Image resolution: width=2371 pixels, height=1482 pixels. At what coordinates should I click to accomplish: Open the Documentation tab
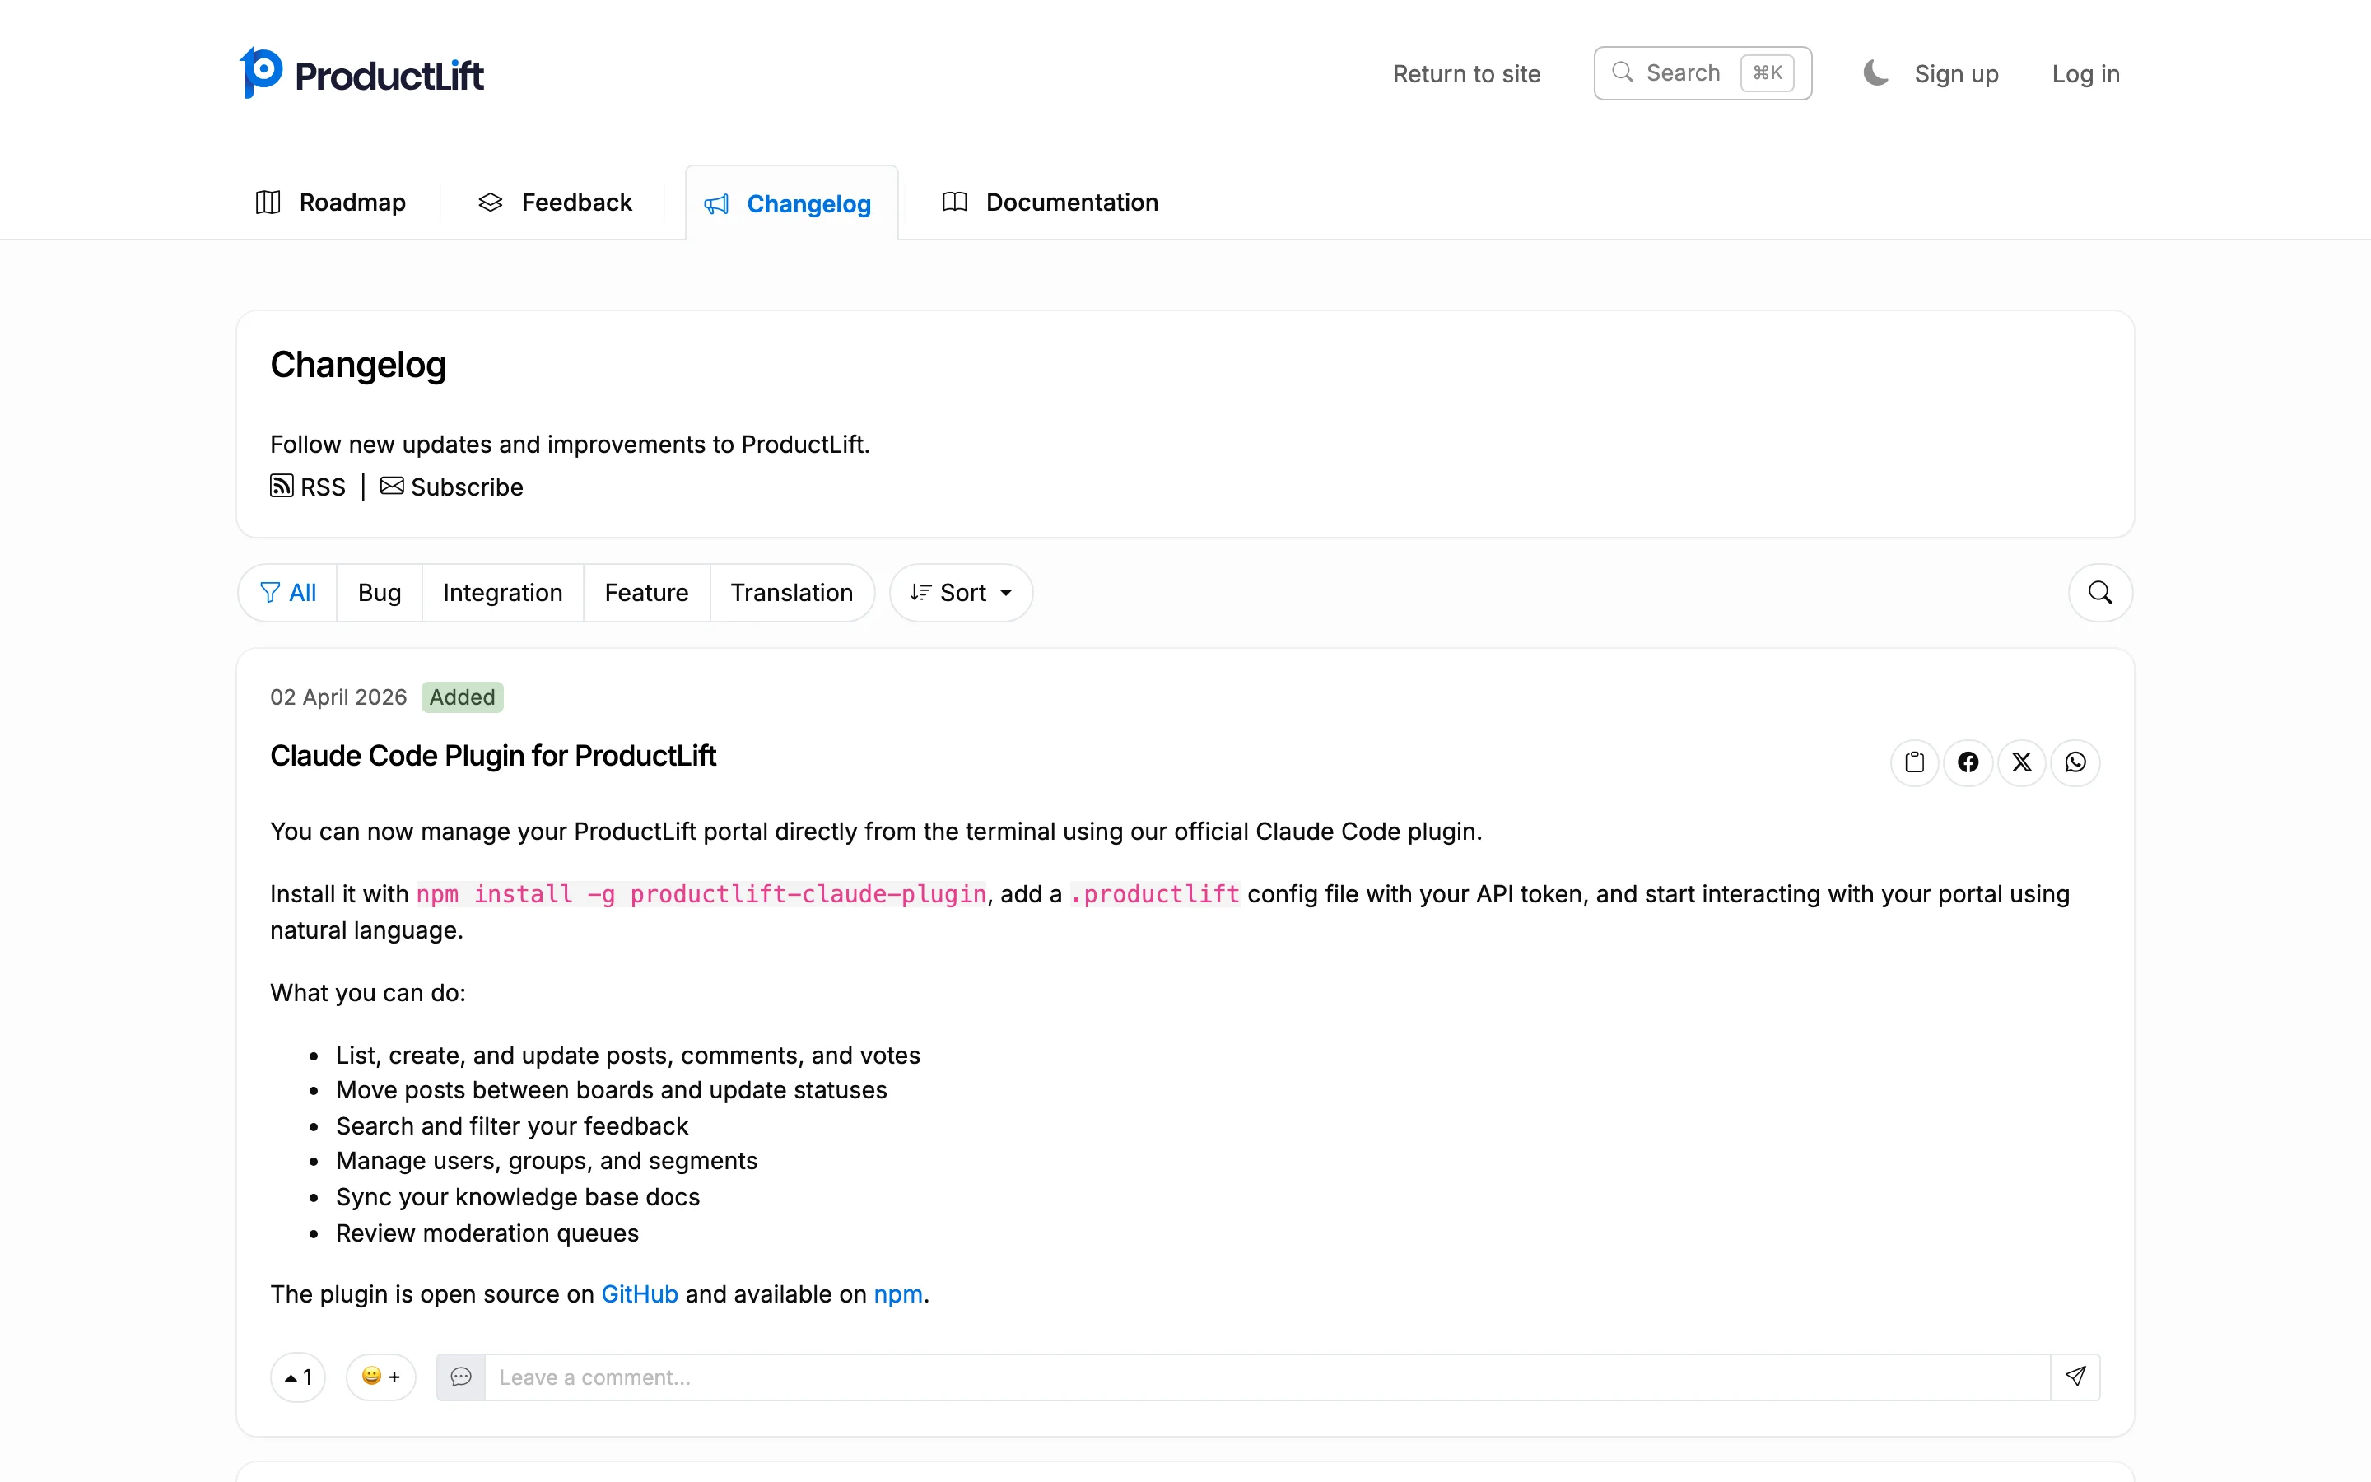point(1050,202)
